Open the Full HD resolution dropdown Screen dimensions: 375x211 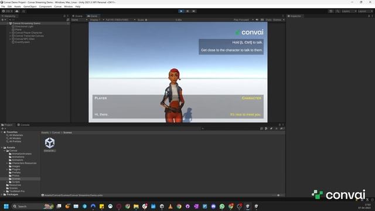pos(121,20)
